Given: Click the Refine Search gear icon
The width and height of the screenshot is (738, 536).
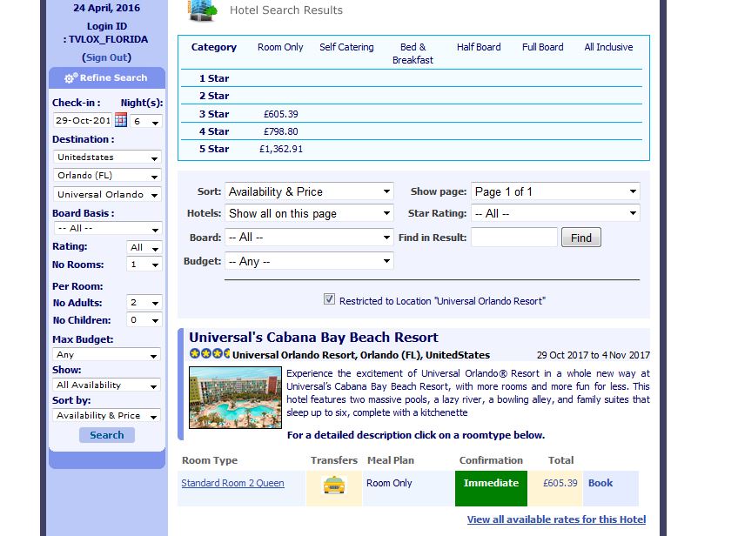Looking at the screenshot, I should tap(70, 78).
